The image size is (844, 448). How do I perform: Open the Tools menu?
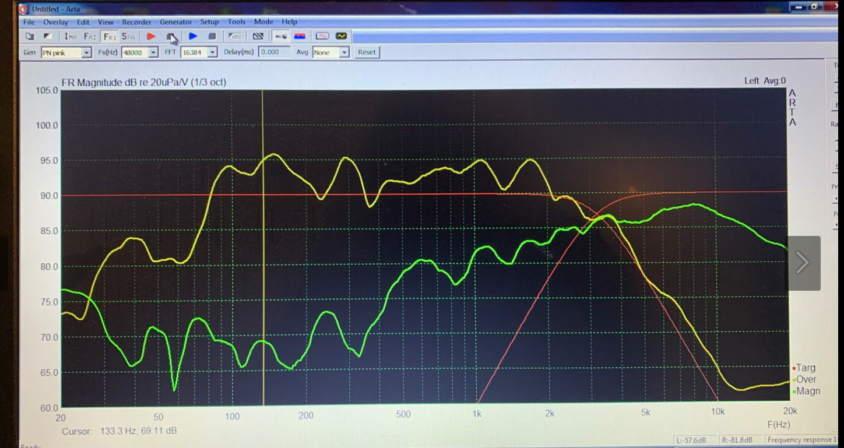(237, 22)
